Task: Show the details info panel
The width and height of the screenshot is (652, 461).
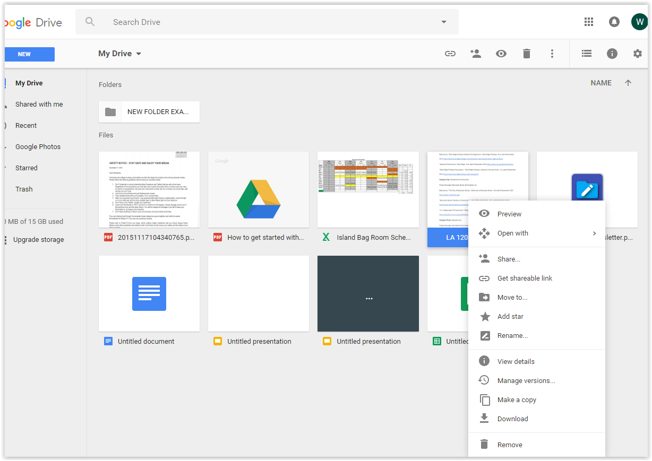Action: point(612,54)
